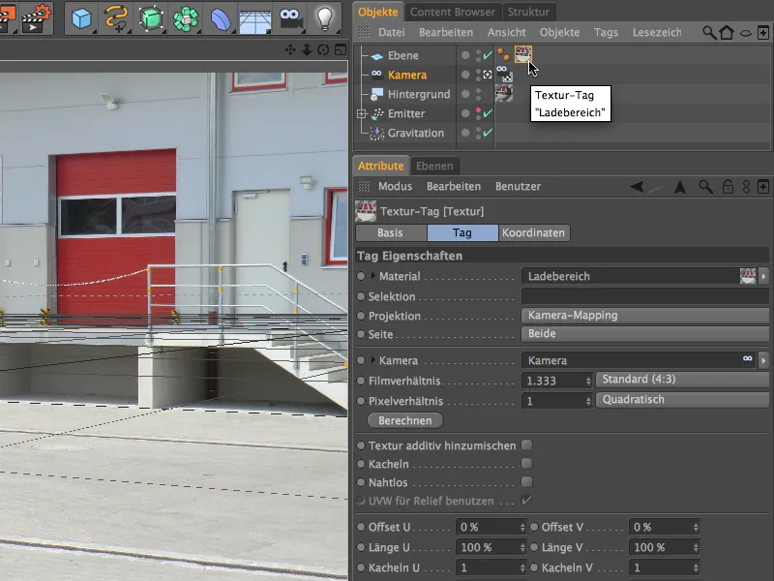Toggle Kamera active camera view icon
Viewport: 774px width, 581px height.
pos(488,75)
